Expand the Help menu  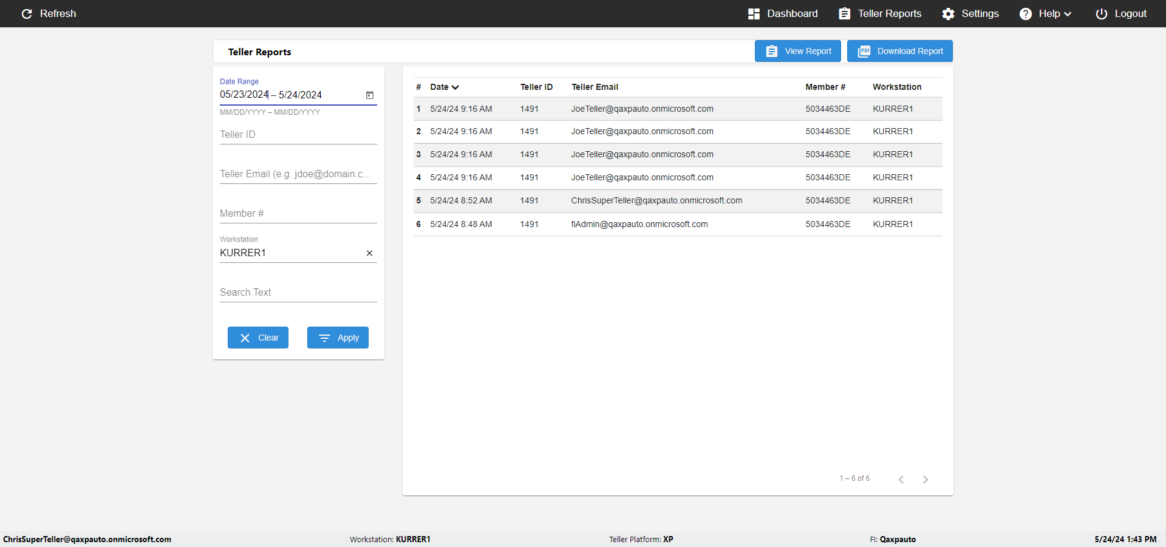[x=1045, y=13]
